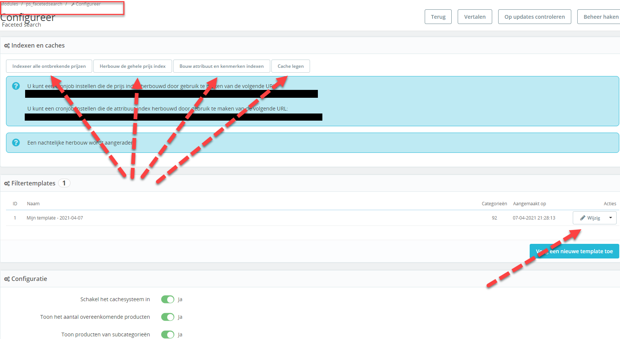Click the Faceted search subtitle
The image size is (620, 339).
click(x=21, y=25)
